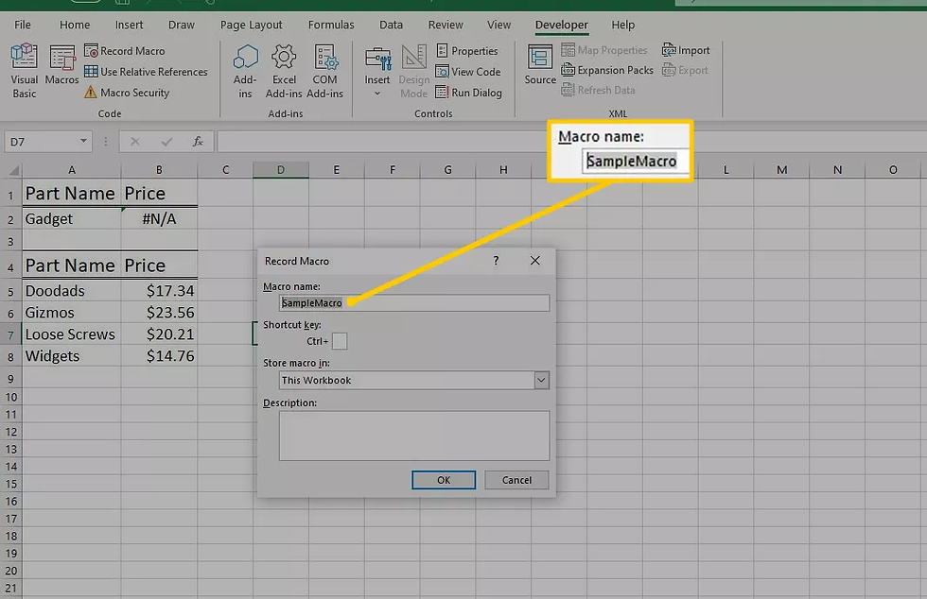This screenshot has height=599, width=927.
Task: Switch to the Insert ribbon tab
Action: coord(129,25)
